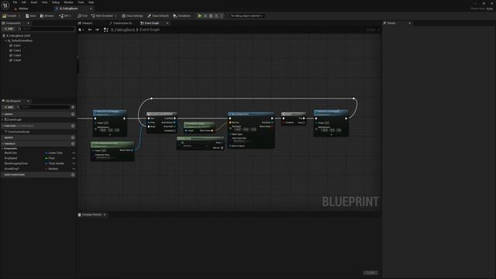496x279 pixels.
Task: Toggle Hide Unrelated nodes
Action: click(102, 15)
